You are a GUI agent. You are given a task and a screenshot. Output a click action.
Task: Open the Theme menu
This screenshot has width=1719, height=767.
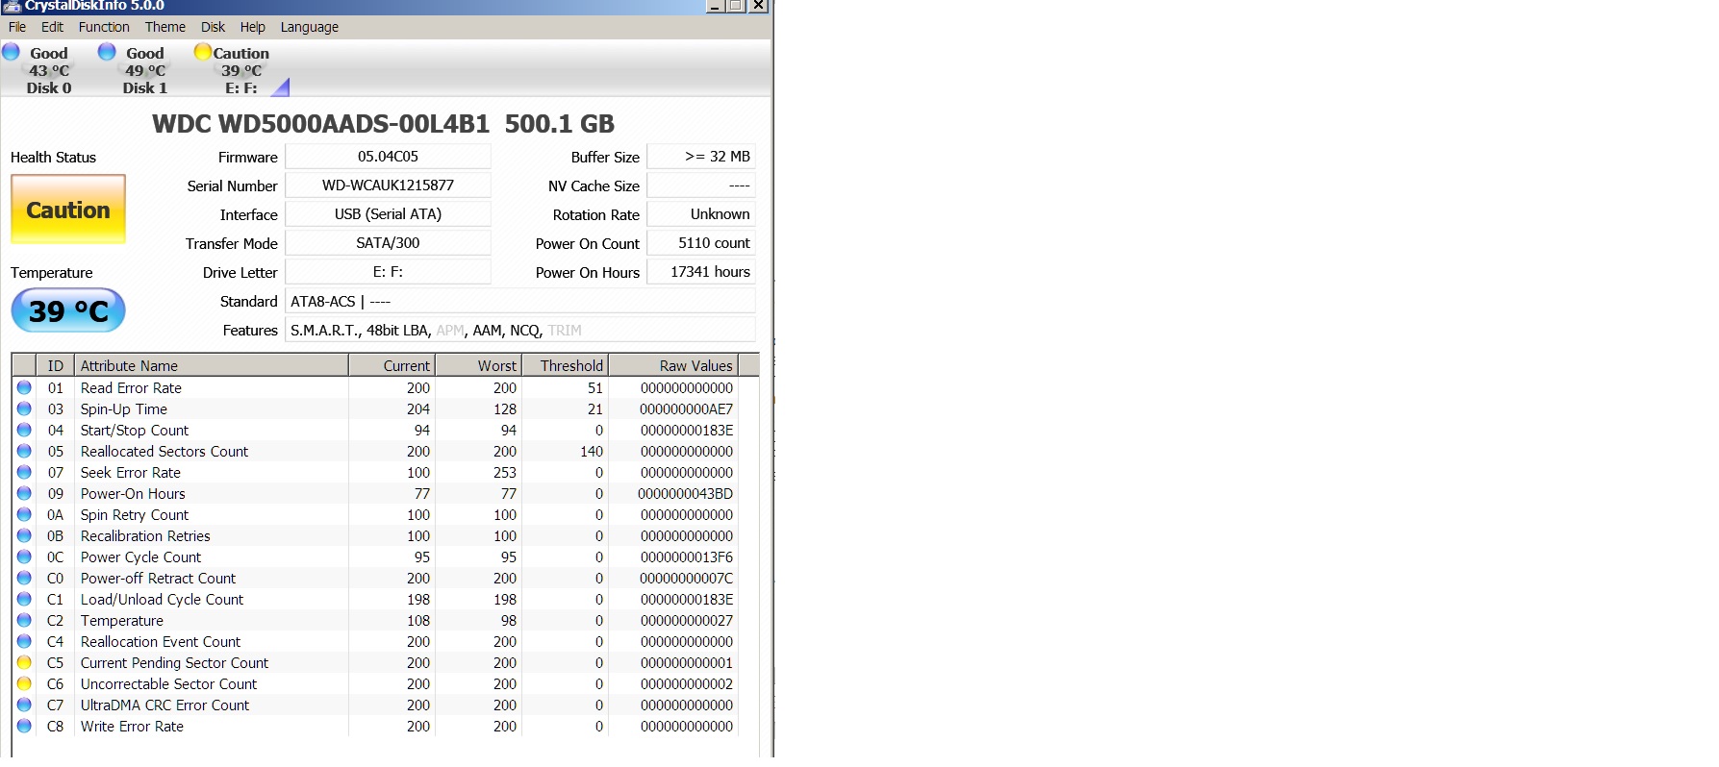[x=165, y=27]
